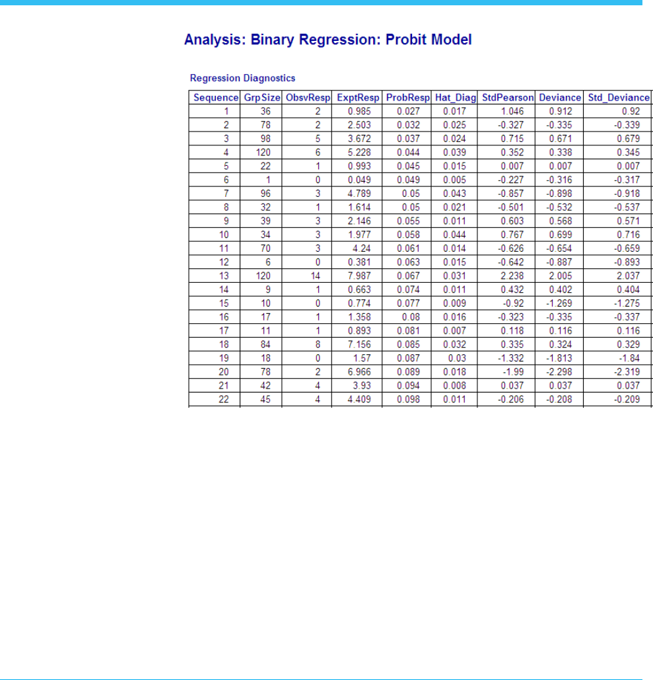Select the Sequence value 22
This screenshot has height=680, width=653.
224,399
